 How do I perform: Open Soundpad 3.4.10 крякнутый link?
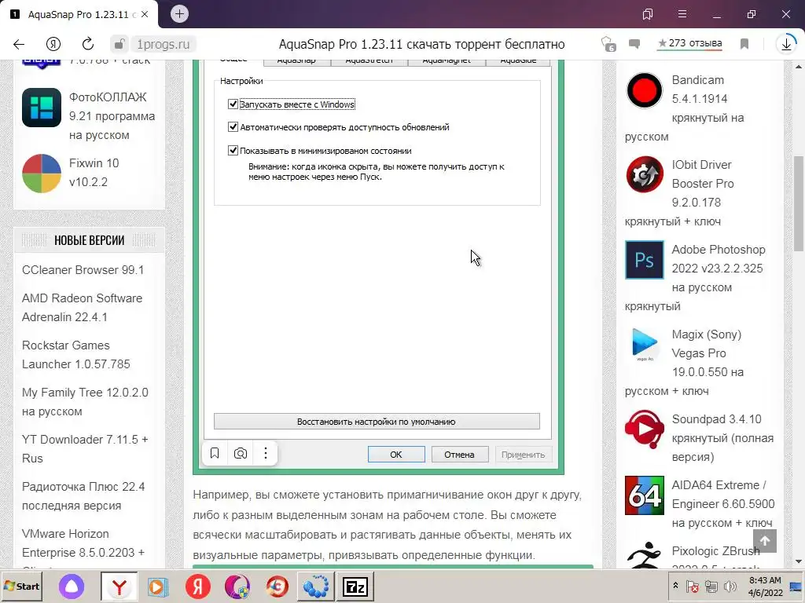(722, 438)
